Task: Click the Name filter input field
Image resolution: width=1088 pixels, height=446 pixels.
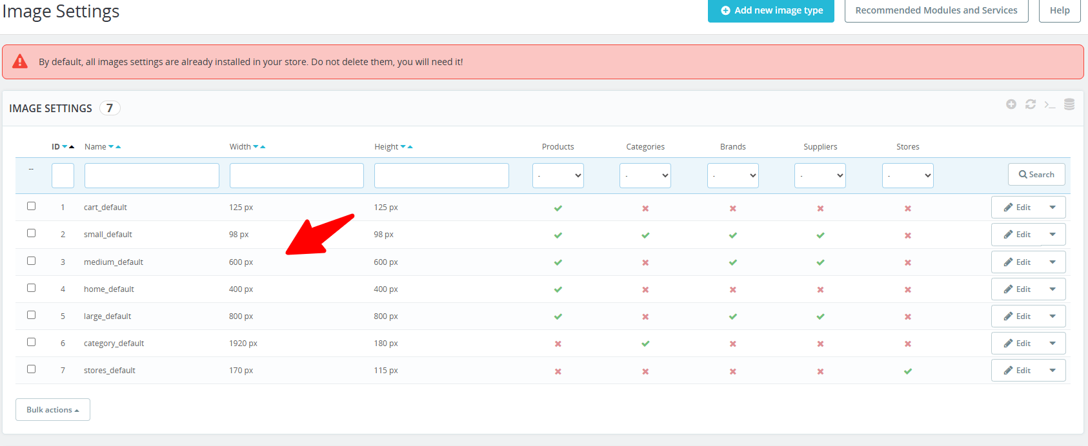Action: (x=152, y=175)
